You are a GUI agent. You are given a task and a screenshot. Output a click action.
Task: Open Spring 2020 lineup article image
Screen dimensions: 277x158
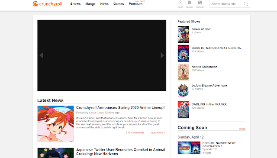click(x=55, y=124)
